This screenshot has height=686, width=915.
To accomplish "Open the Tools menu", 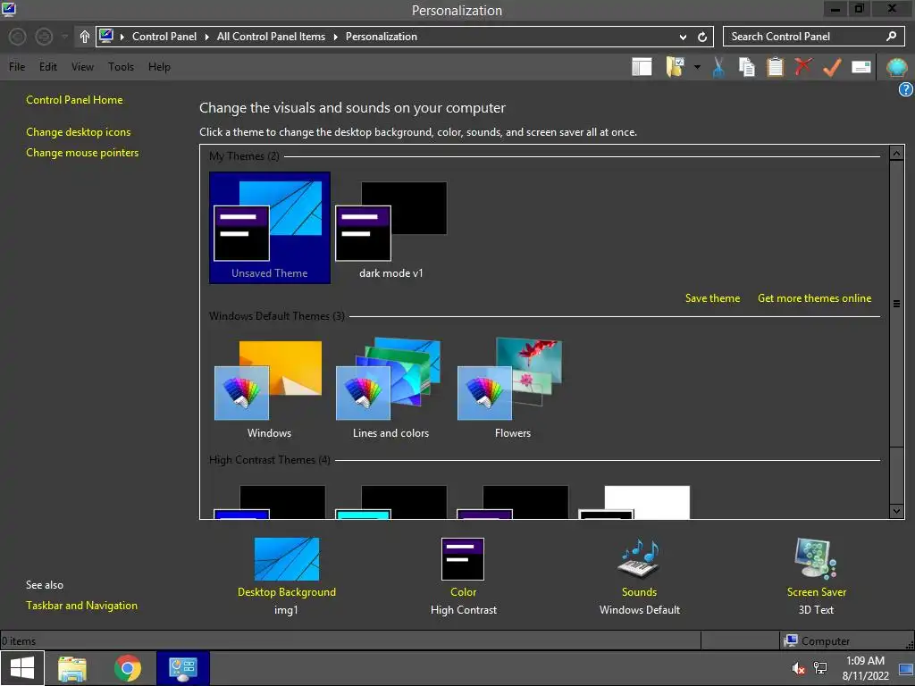I will pyautogui.click(x=121, y=67).
